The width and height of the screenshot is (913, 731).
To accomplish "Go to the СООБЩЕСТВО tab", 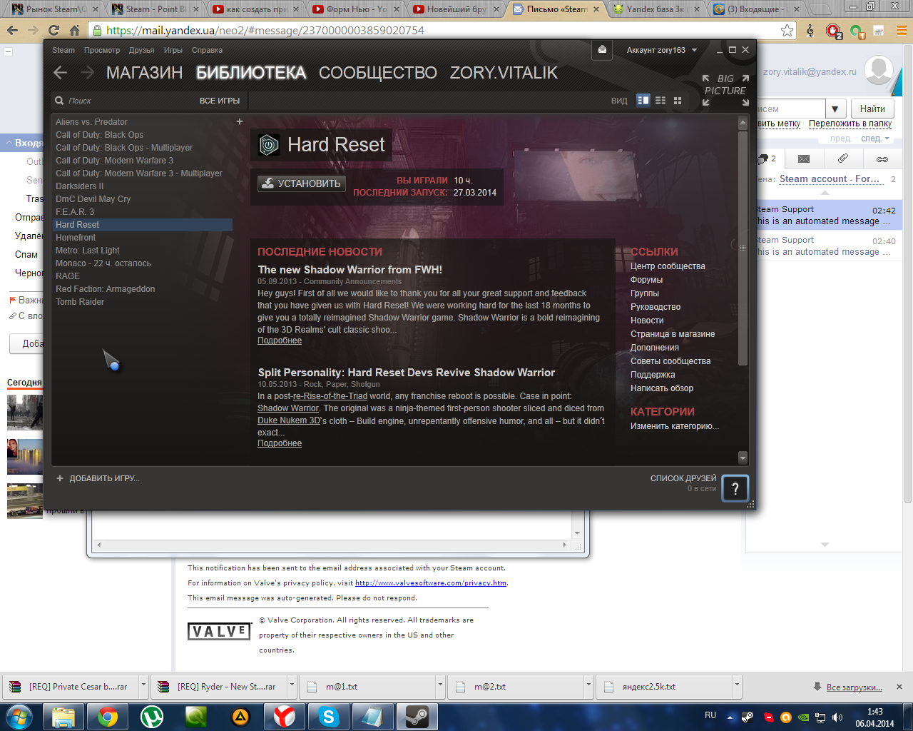I will pyautogui.click(x=378, y=73).
